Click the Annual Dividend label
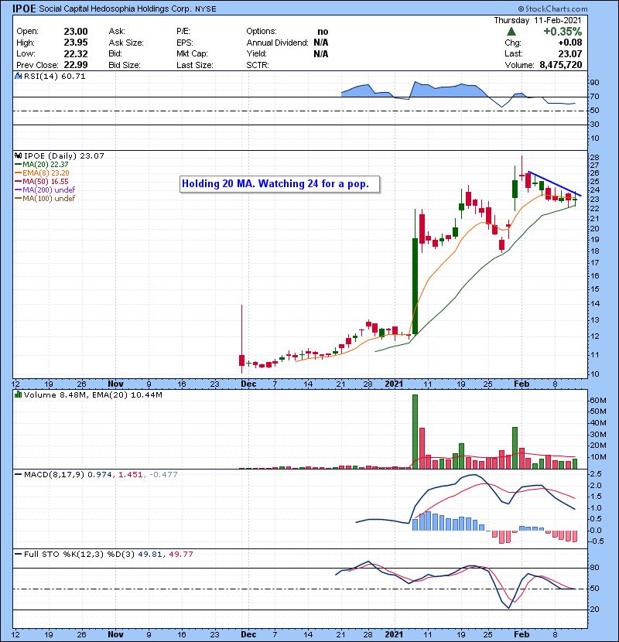 tap(277, 43)
